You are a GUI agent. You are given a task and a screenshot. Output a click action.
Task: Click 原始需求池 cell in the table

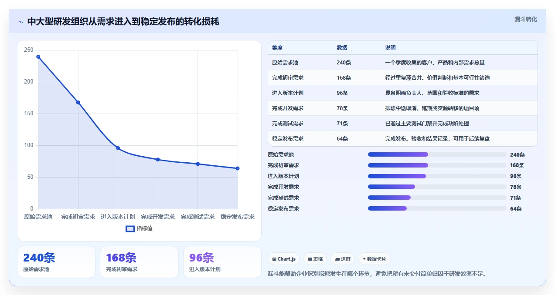pyautogui.click(x=285, y=63)
